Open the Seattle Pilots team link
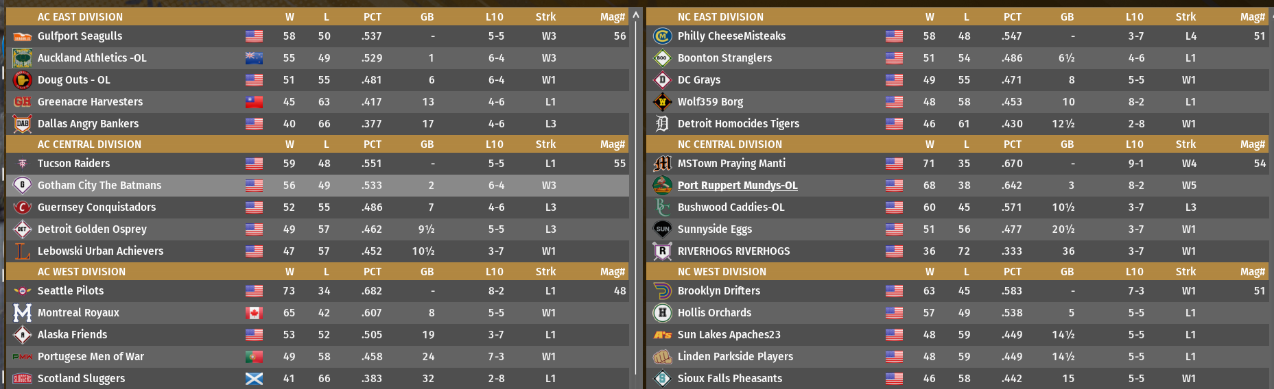This screenshot has width=1274, height=389. (71, 291)
